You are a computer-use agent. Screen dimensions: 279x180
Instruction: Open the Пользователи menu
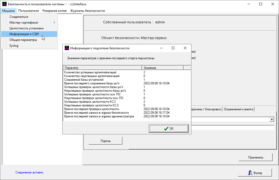pos(29,11)
